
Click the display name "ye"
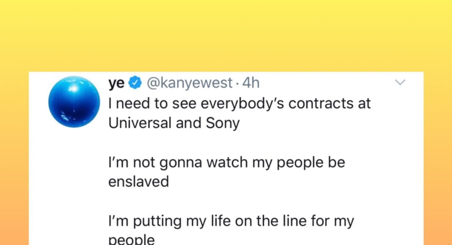[116, 83]
